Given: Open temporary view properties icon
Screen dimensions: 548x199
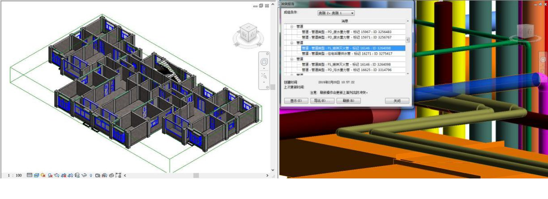Looking at the screenshot, I should pyautogui.click(x=97, y=175).
